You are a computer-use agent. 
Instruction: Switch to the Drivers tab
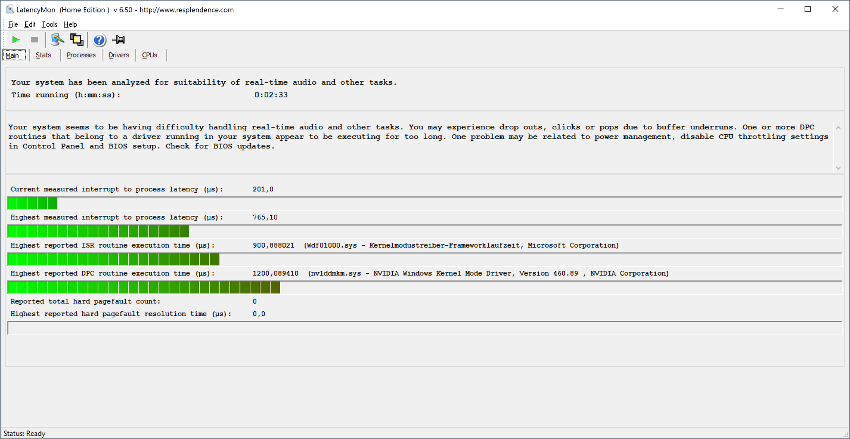click(119, 55)
